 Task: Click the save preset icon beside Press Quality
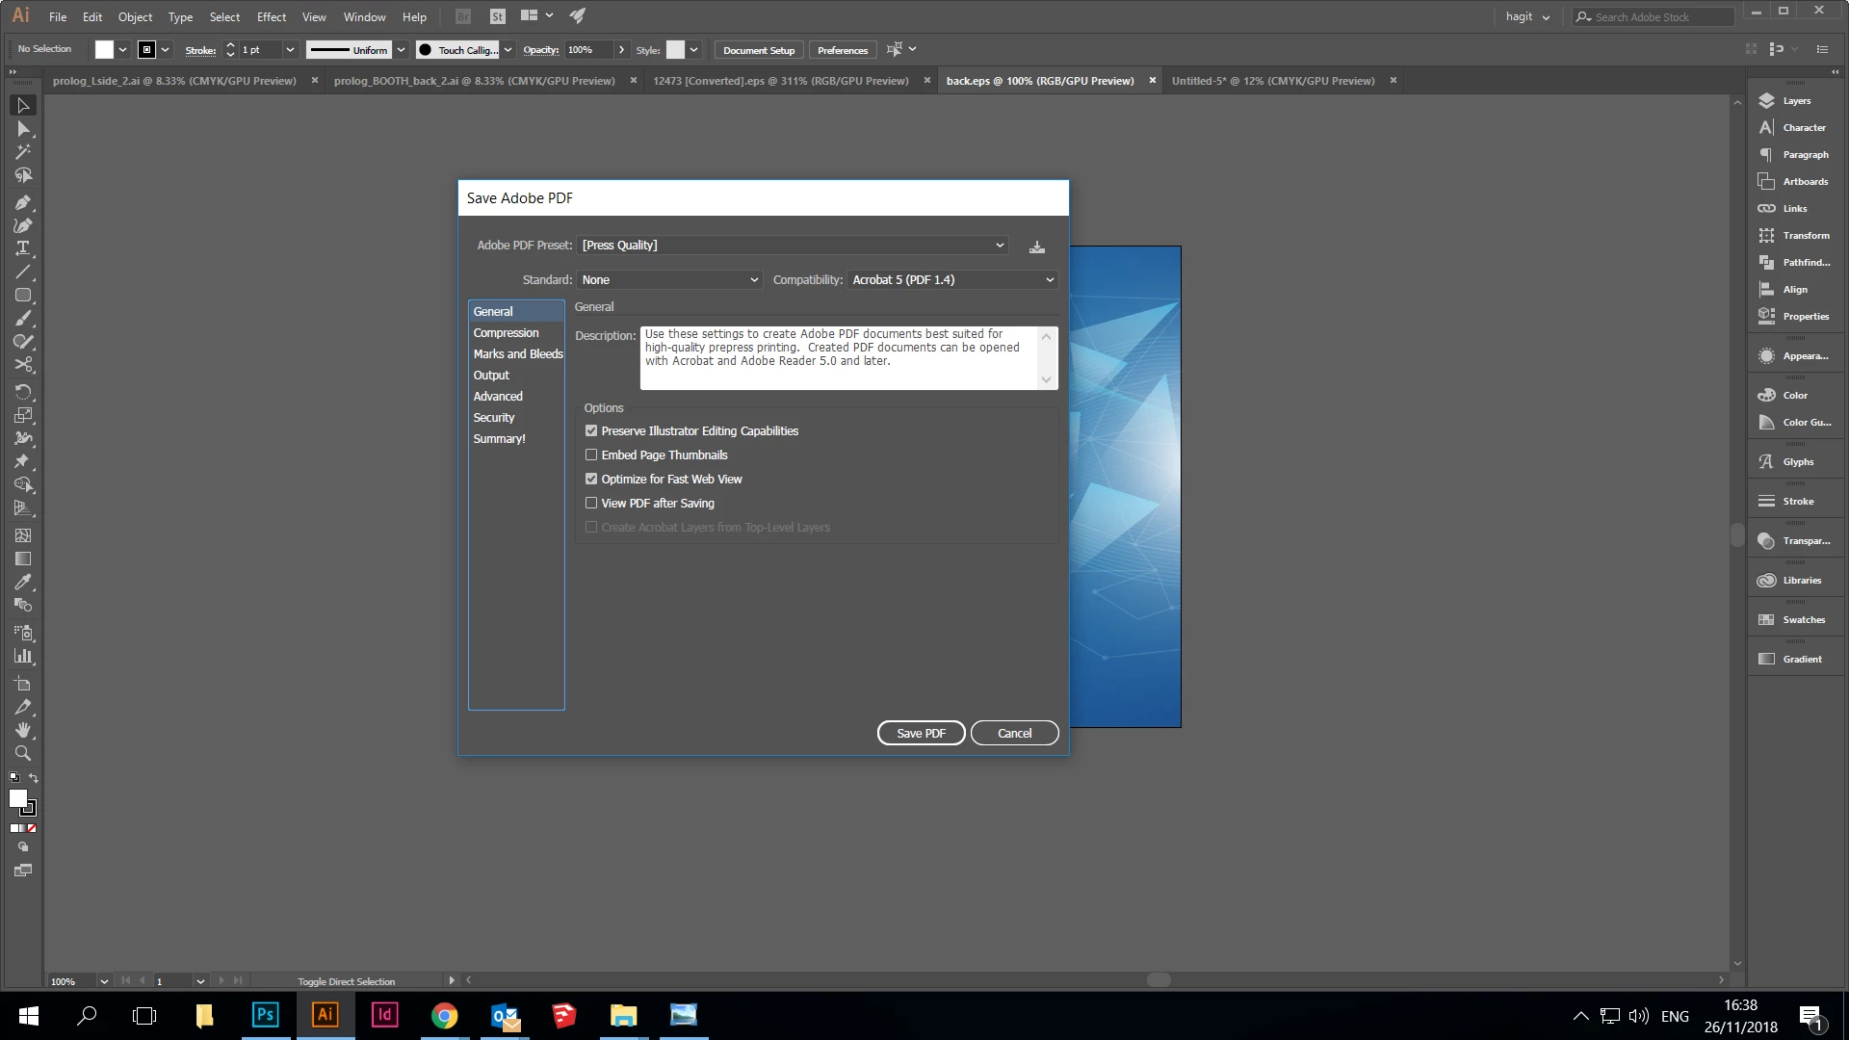[x=1036, y=247]
